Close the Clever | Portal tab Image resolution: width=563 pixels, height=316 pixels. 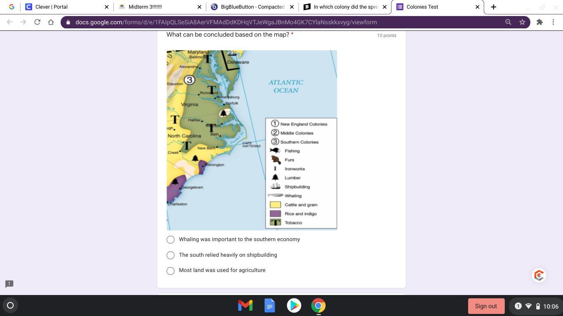point(106,7)
